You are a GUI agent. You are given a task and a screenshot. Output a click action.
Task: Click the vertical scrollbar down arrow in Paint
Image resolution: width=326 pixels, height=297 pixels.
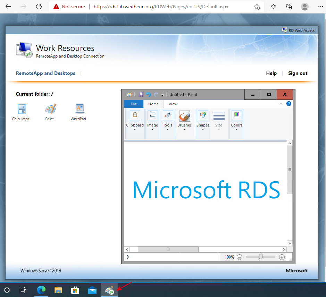tap(290, 243)
